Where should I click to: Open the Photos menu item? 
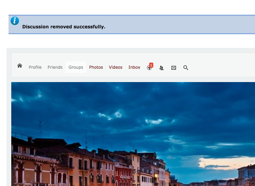pos(96,67)
